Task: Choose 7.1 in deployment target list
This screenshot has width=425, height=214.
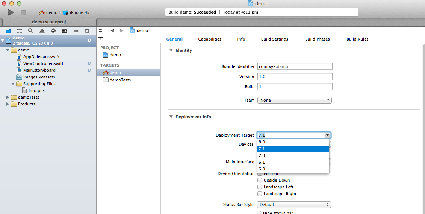Action: pyautogui.click(x=293, y=149)
